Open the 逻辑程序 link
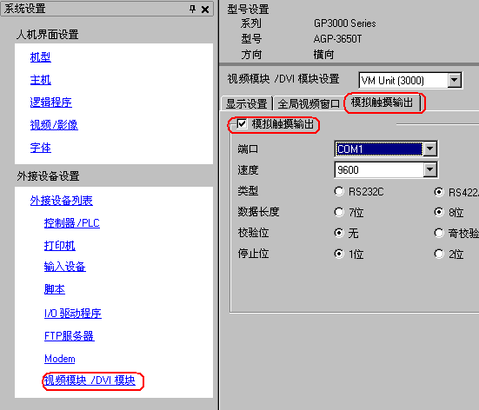This screenshot has height=410, width=479. click(51, 102)
